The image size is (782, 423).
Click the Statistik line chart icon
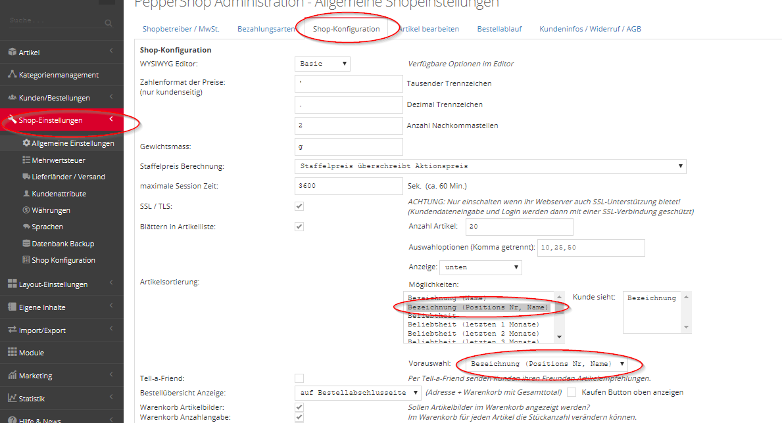point(12,398)
